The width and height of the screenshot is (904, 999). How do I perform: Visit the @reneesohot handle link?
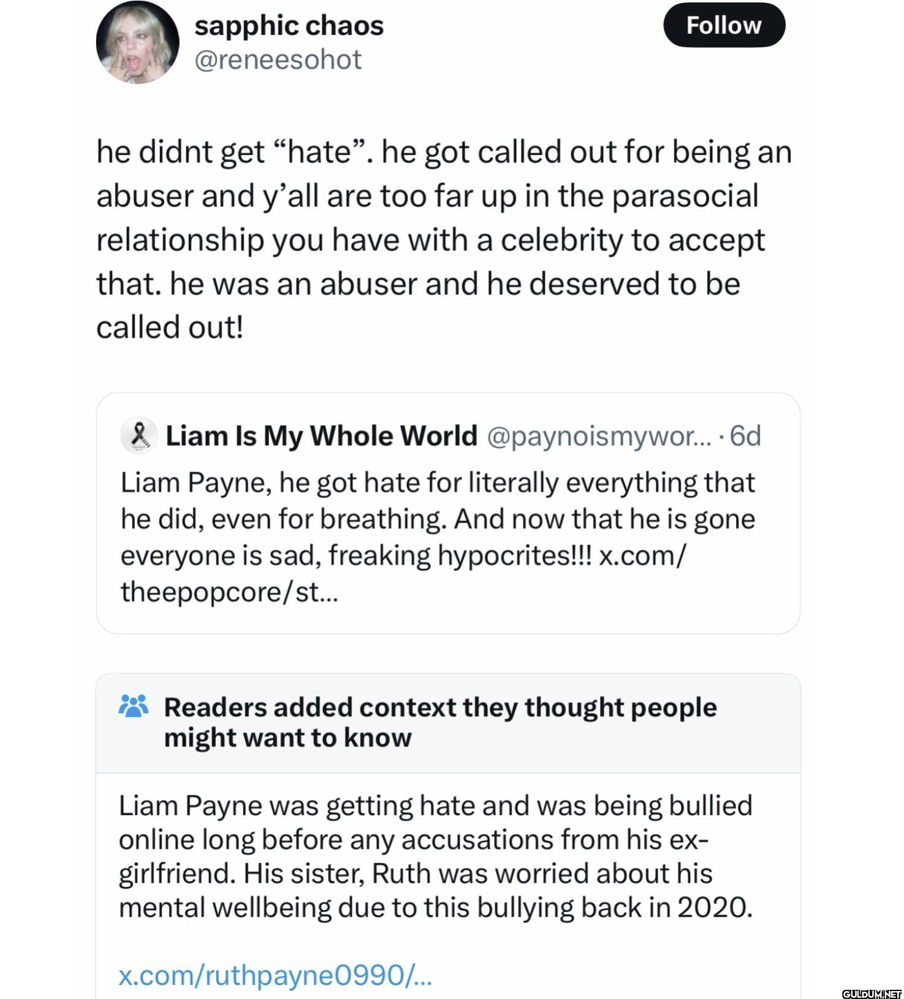[x=278, y=59]
